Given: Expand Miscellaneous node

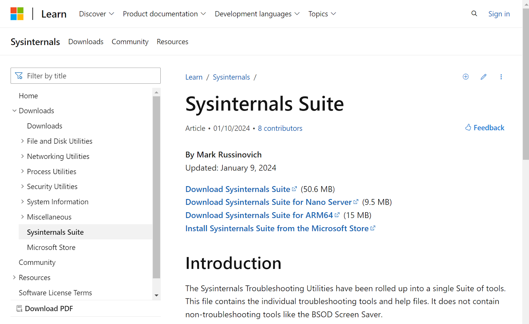Looking at the screenshot, I should click(22, 217).
